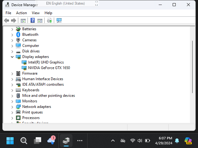The height and width of the screenshot is (148, 198).
Task: Click the Human Interface Devices icon
Action: tap(18, 79)
